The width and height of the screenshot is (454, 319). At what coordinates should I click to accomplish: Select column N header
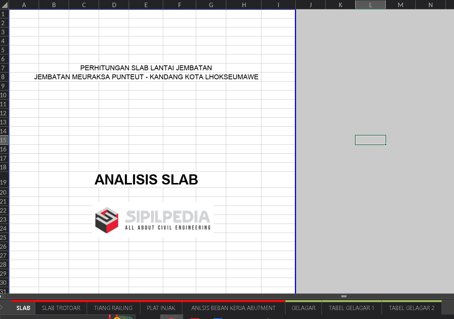click(x=430, y=5)
